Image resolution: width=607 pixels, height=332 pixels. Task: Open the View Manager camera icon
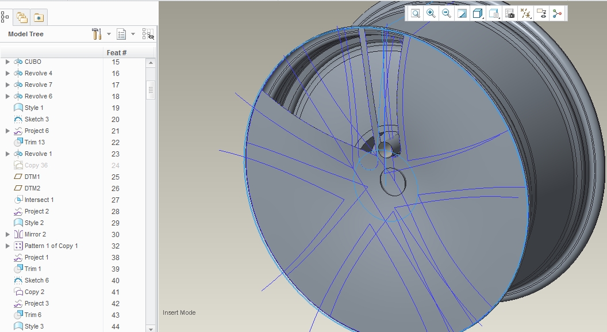coord(509,14)
